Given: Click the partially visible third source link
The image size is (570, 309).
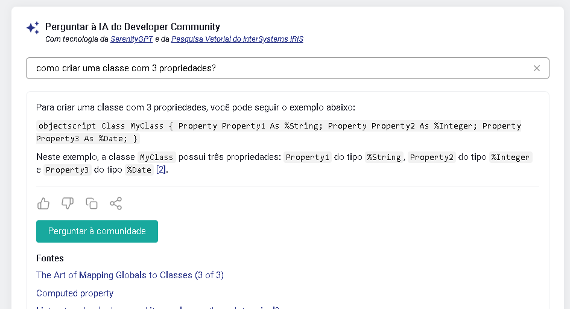Looking at the screenshot, I should point(157,307).
